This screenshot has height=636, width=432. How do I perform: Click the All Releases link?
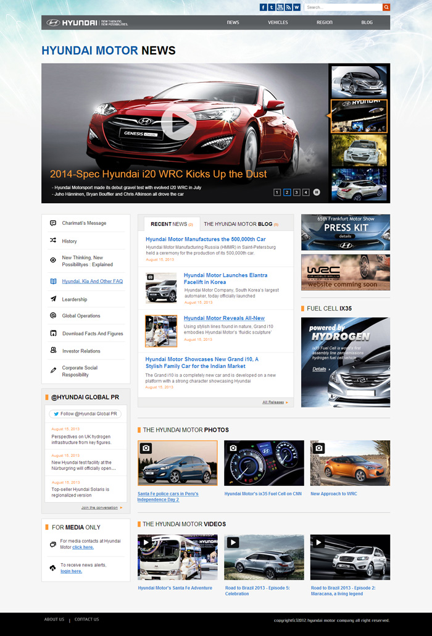[273, 402]
